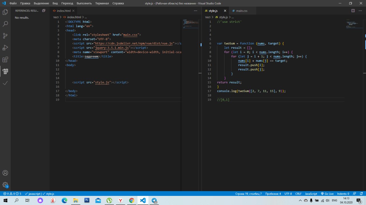Open the Выполнить menu

pyautogui.click(x=84, y=3)
